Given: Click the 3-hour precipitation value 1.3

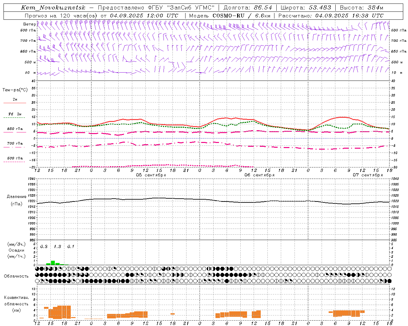Looking at the screenshot, I should tap(57, 247).
